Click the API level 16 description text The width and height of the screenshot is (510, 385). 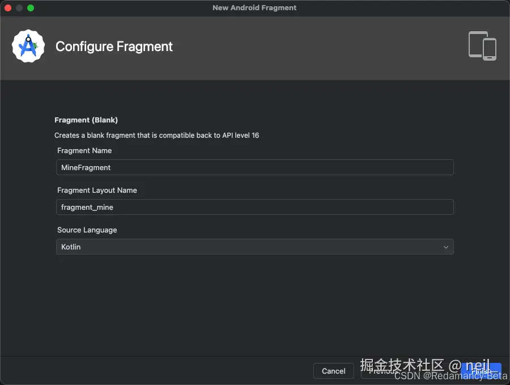click(156, 136)
